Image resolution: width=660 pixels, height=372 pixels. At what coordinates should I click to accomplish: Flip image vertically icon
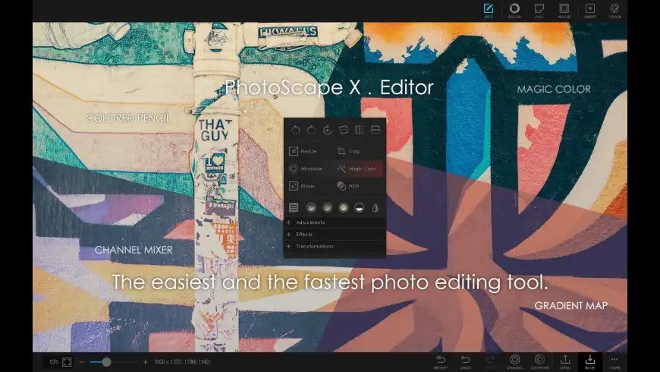[x=376, y=130]
